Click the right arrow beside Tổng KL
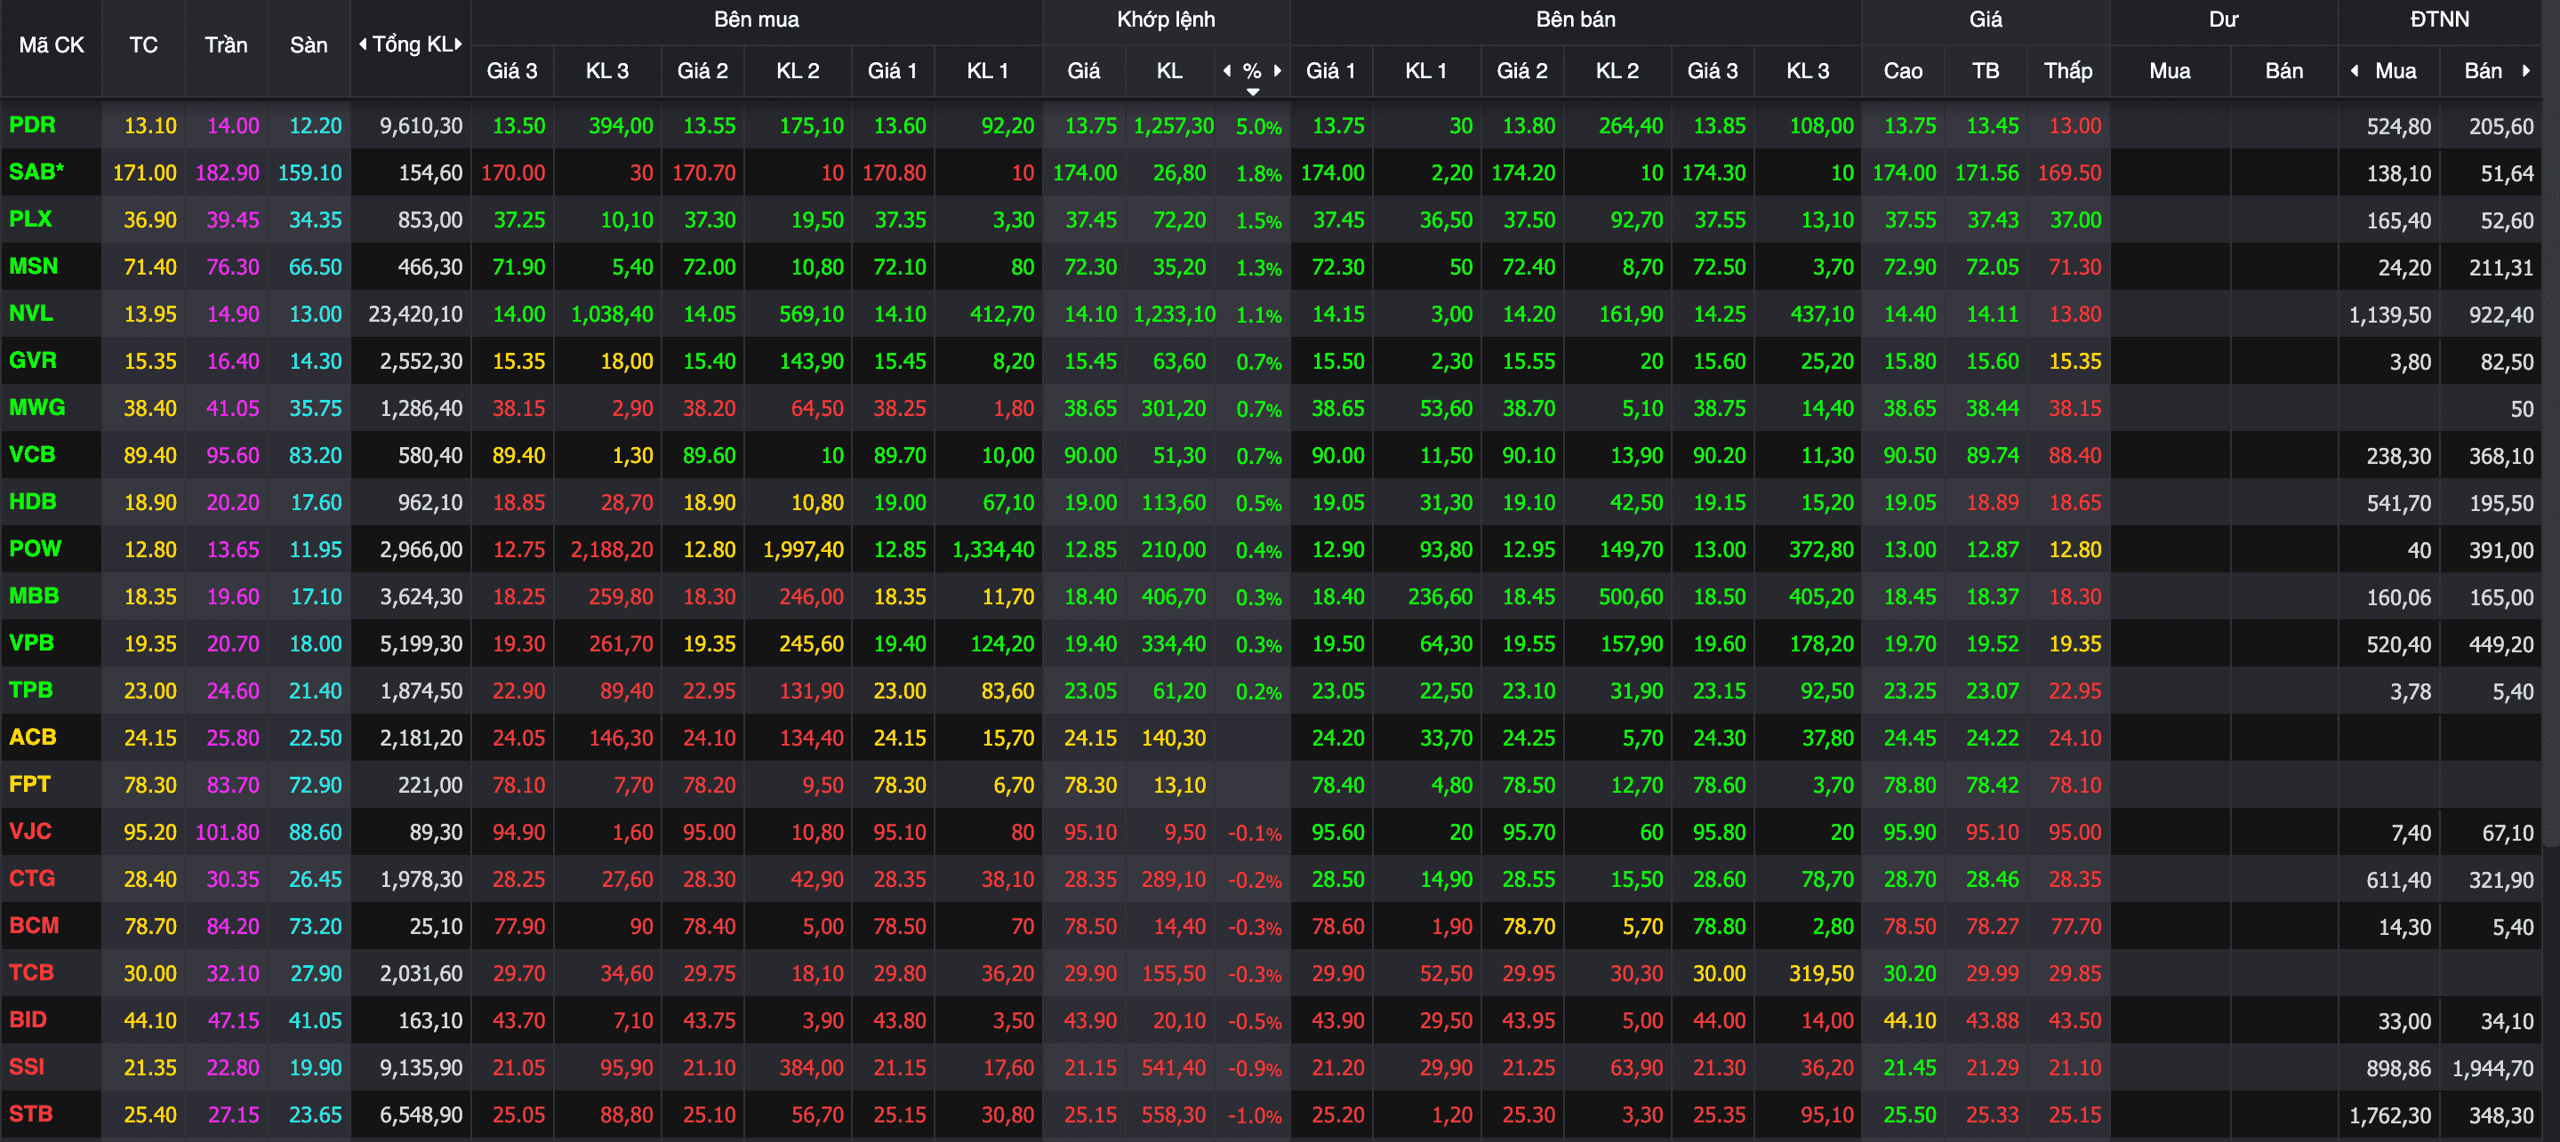2560x1142 pixels. [458, 44]
